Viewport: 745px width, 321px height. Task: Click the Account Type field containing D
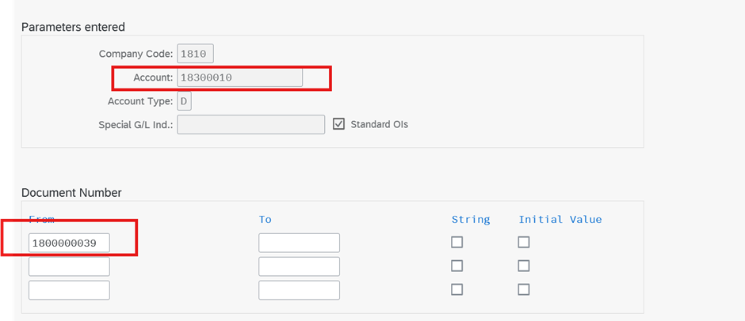click(x=185, y=101)
